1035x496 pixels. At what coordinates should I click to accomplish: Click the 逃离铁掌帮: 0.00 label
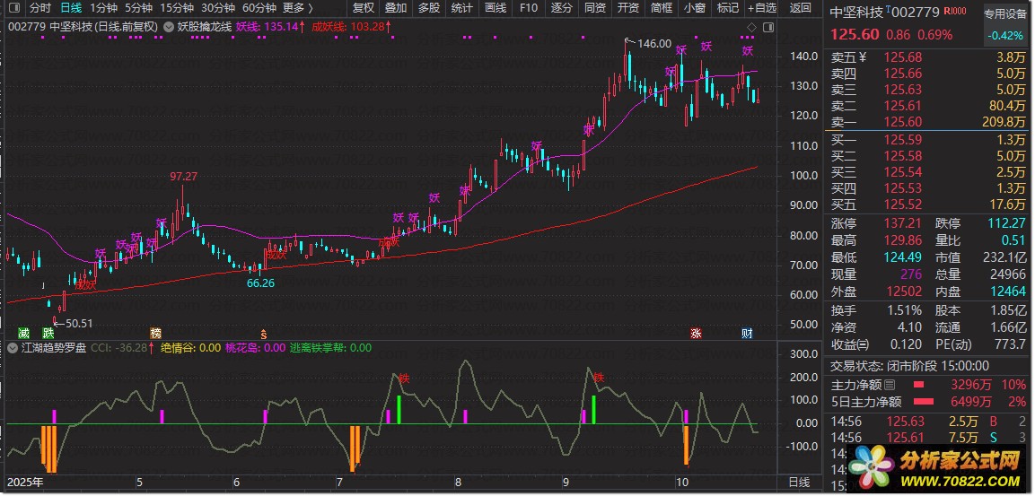(x=330, y=348)
